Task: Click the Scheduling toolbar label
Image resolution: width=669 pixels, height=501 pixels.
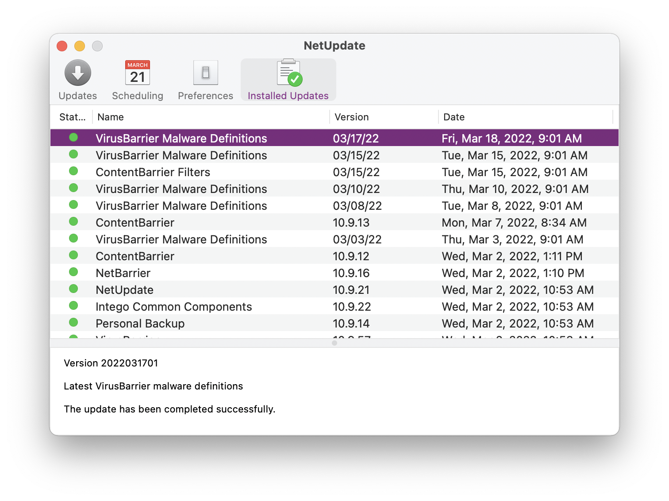Action: point(138,96)
